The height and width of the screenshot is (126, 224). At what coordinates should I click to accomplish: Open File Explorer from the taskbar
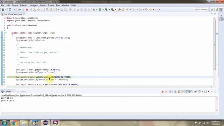click(x=24, y=122)
